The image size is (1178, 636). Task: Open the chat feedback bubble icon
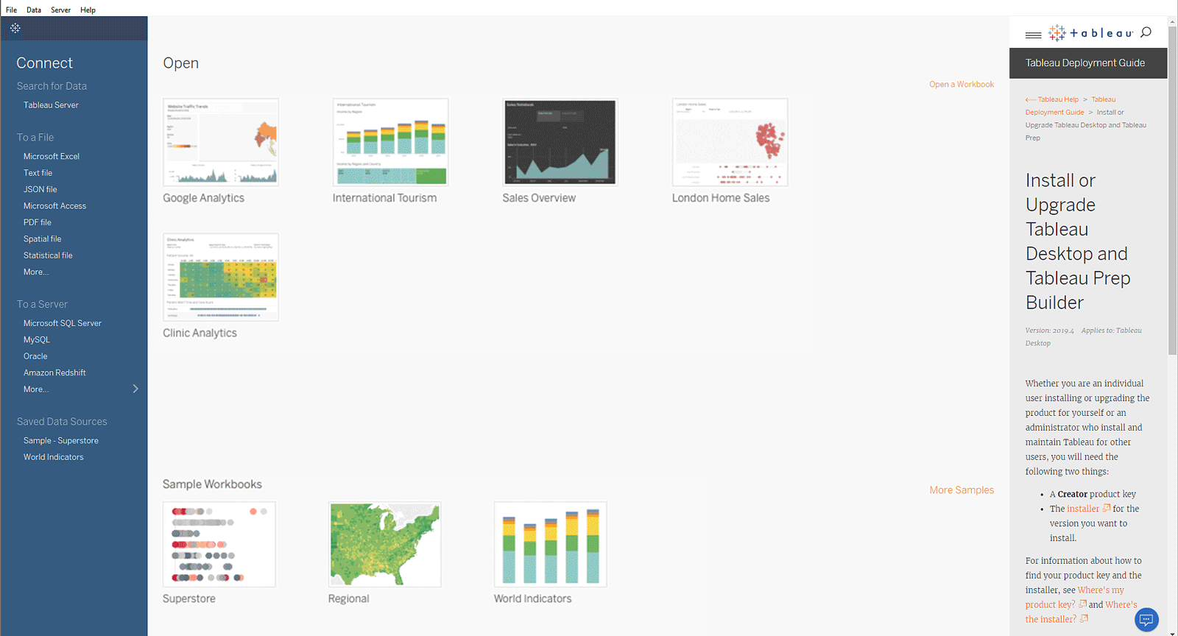[x=1146, y=620]
